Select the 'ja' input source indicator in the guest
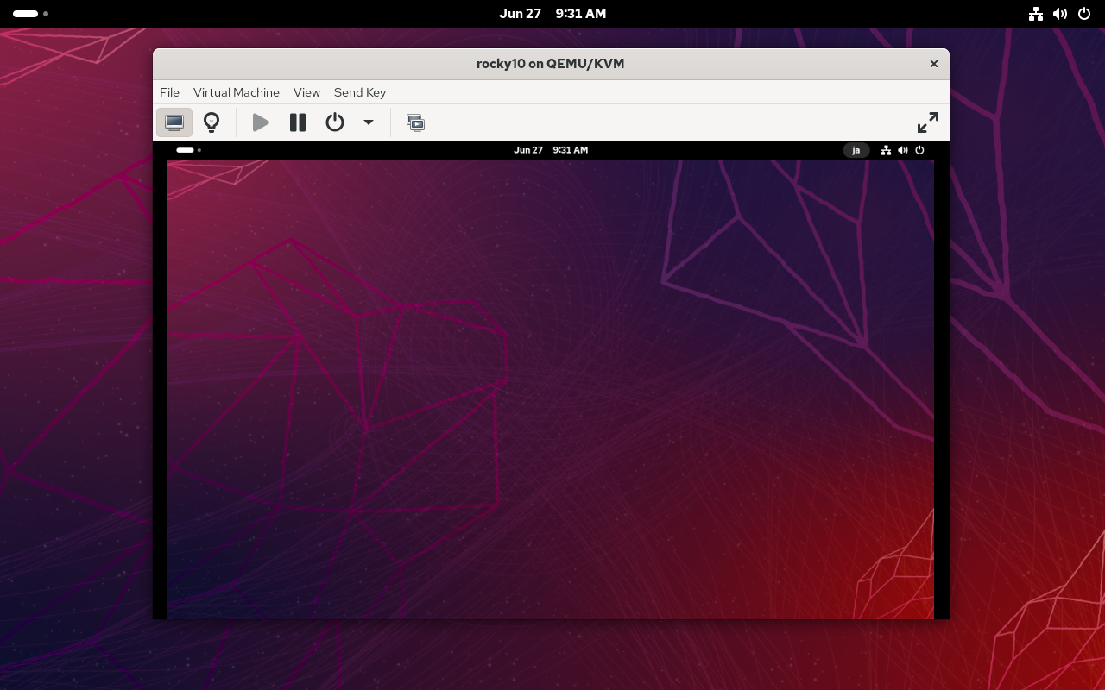Image resolution: width=1105 pixels, height=690 pixels. [x=856, y=150]
